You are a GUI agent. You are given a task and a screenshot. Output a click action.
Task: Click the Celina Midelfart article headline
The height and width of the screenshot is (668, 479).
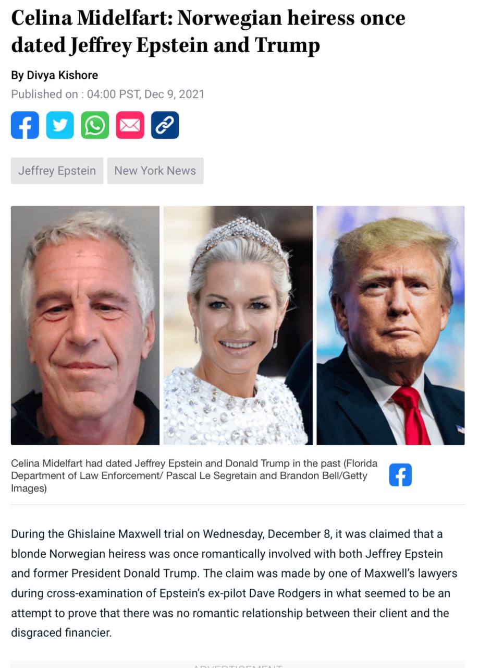tap(208, 32)
